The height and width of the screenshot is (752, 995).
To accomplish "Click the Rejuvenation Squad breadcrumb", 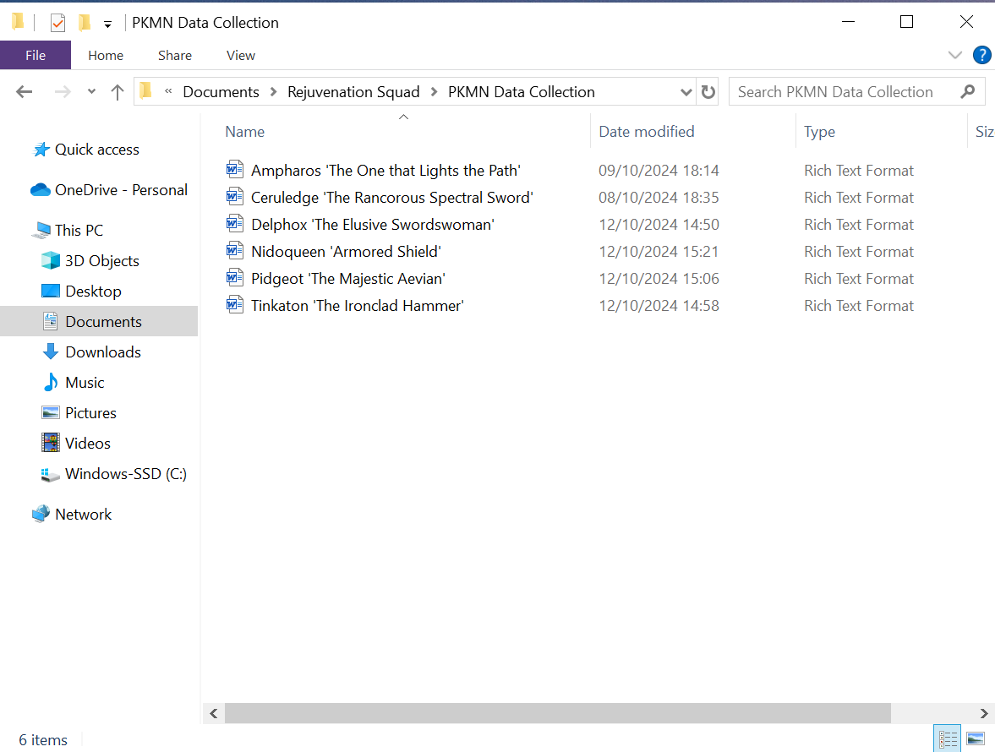I will coord(353,92).
